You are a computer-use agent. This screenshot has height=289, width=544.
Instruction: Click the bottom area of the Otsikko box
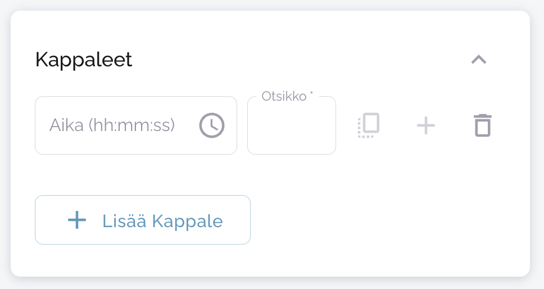[x=291, y=146]
